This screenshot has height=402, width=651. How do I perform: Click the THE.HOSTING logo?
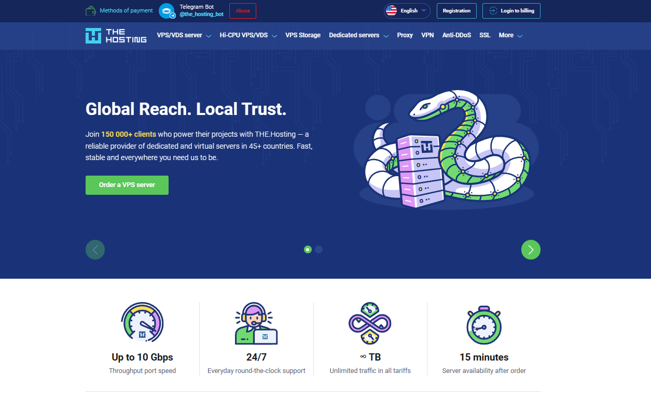(115, 35)
